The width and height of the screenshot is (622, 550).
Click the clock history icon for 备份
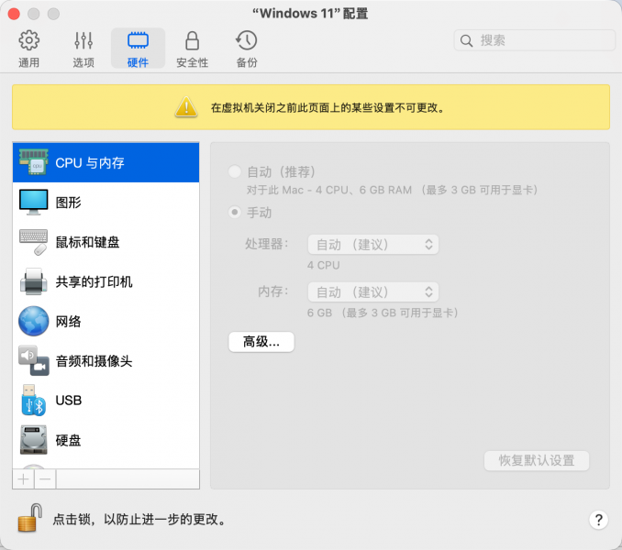coord(247,40)
